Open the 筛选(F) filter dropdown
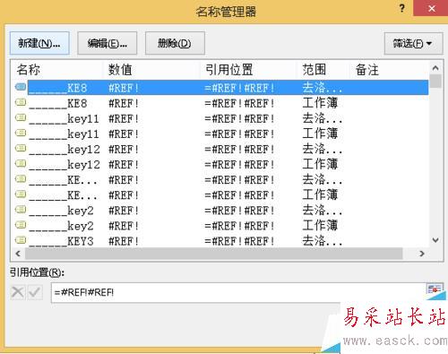 point(413,43)
